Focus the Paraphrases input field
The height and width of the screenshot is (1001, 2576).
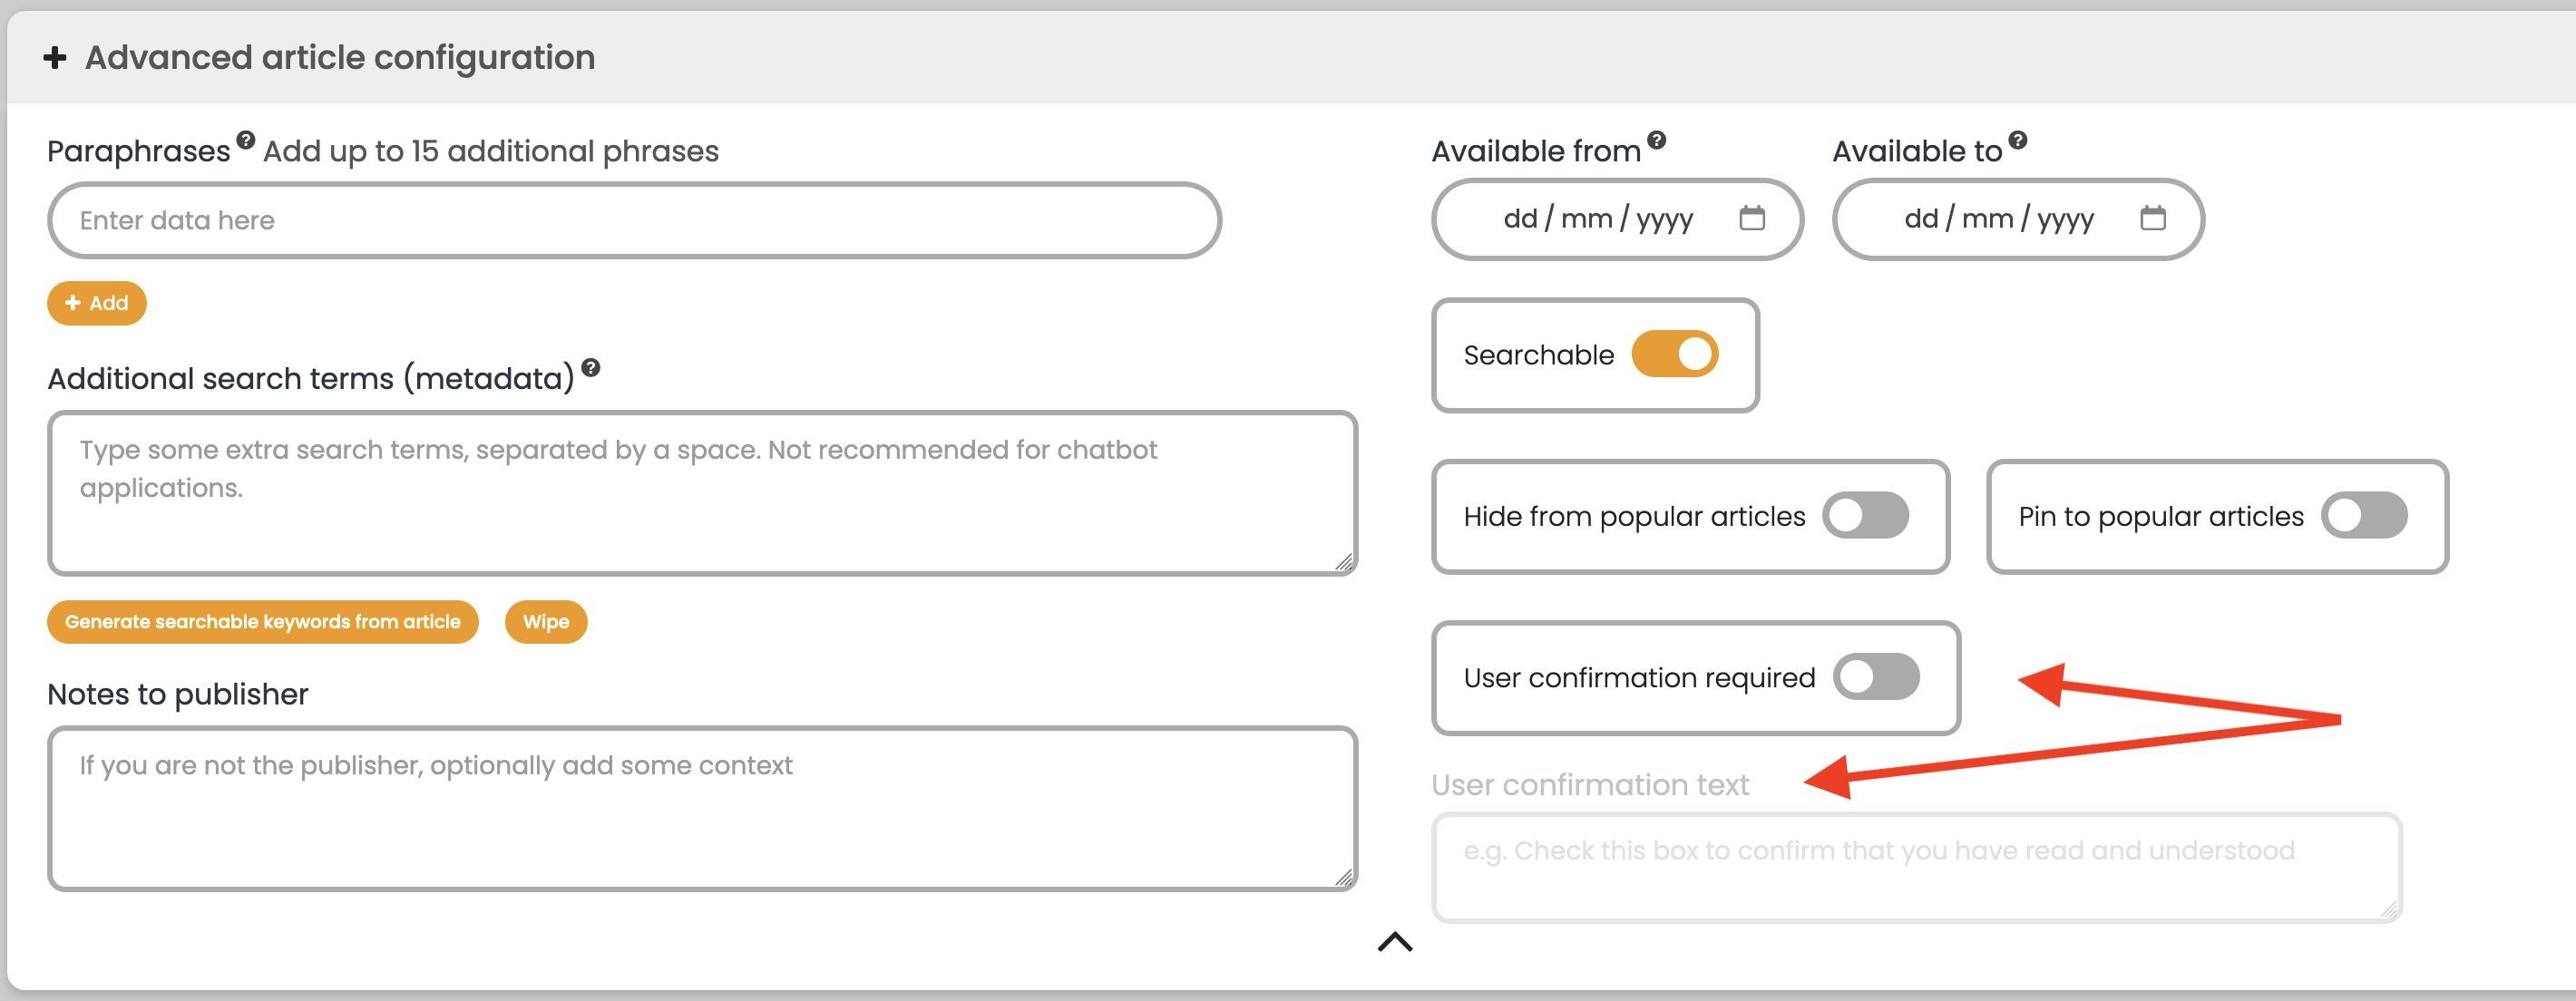[634, 220]
